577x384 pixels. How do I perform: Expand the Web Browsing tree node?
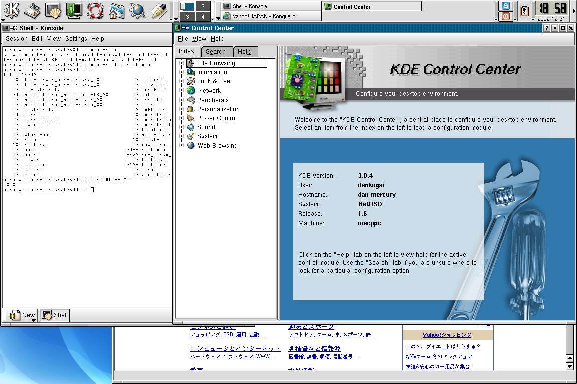click(x=181, y=145)
